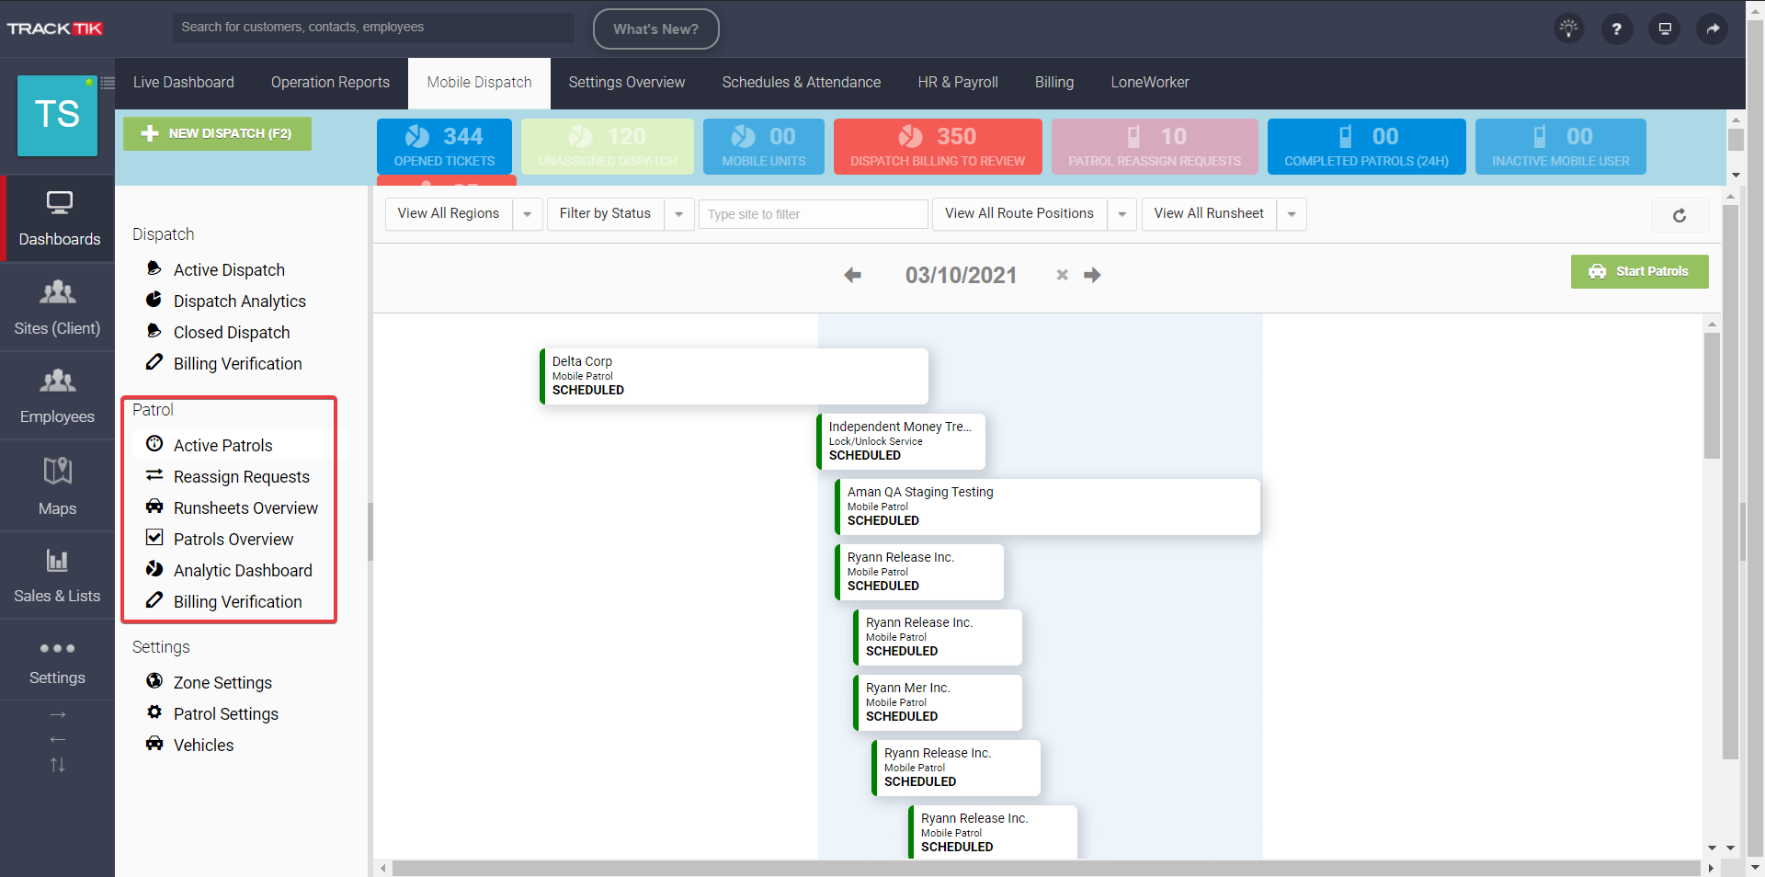1765x877 pixels.
Task: Open the Aman QA Staging Testing card
Action: pos(1047,507)
